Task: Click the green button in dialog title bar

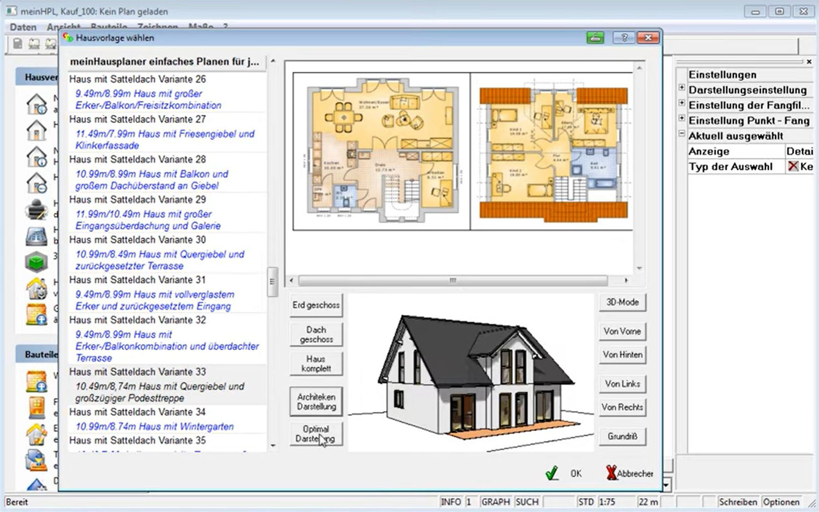Action: (x=595, y=38)
